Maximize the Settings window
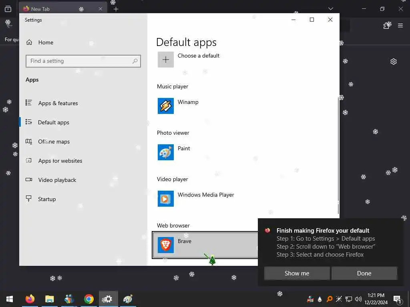This screenshot has height=307, width=410. 312,20
